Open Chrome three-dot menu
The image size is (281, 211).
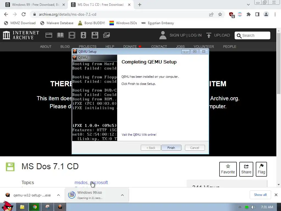[275, 14]
